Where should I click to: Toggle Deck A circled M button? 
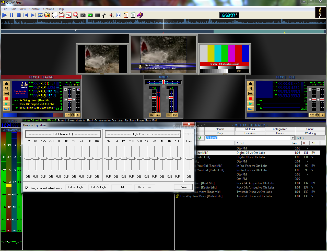click(73, 115)
